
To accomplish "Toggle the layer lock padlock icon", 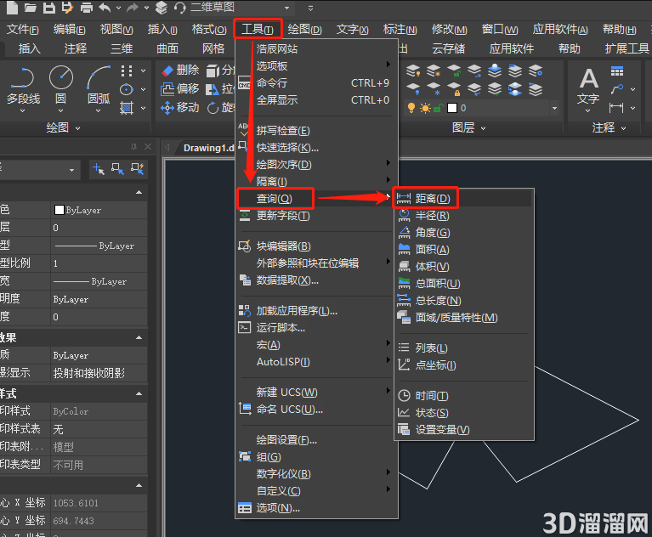I will pos(439,109).
